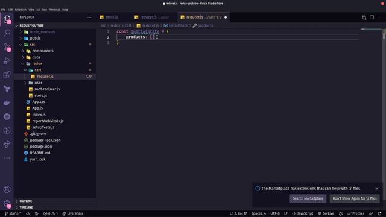Open reportWebVitals.js file

pyautogui.click(x=48, y=121)
